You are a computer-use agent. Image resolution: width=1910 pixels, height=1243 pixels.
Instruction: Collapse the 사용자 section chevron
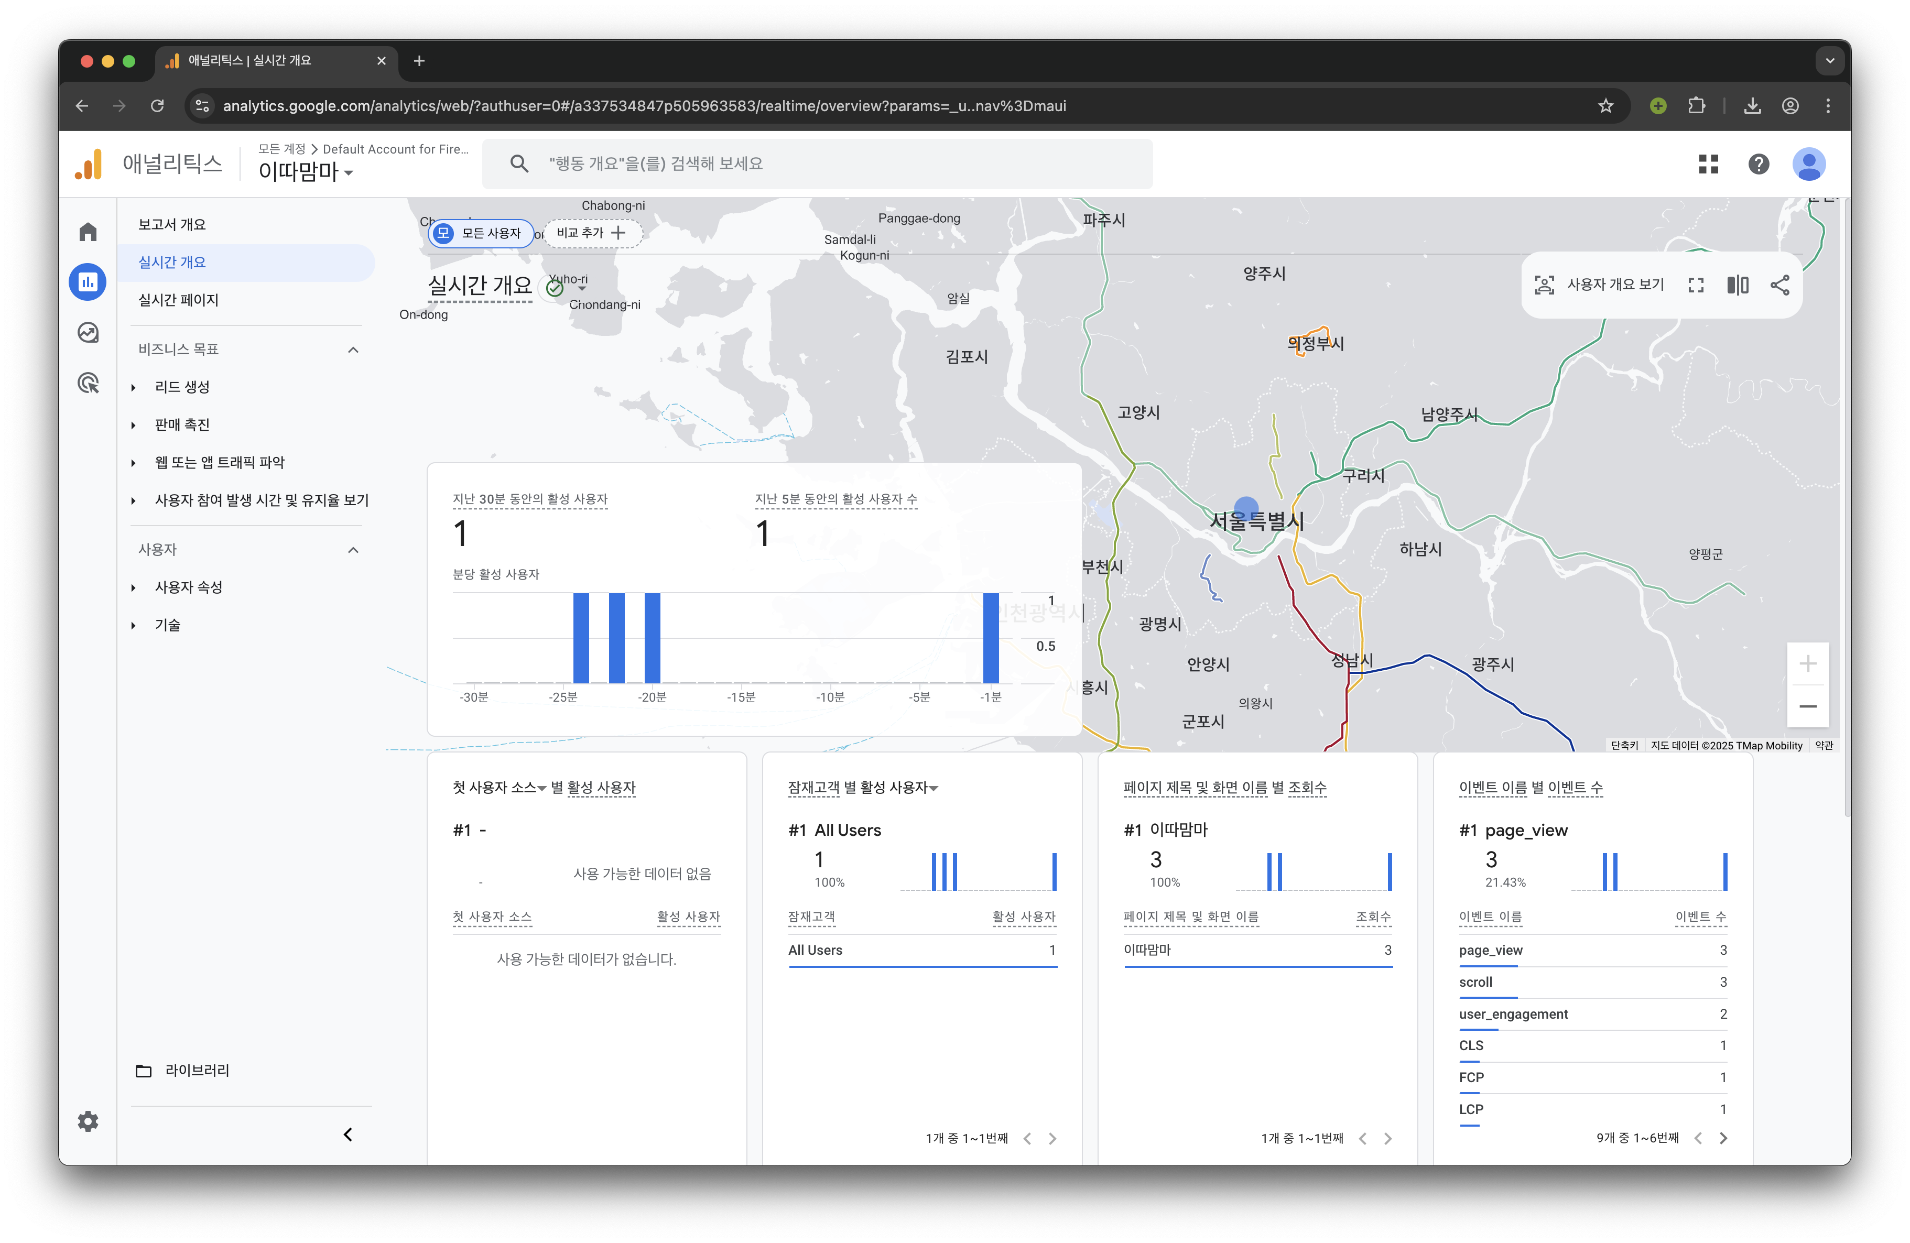click(x=353, y=550)
